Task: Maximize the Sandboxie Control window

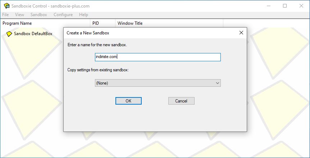Action: (x=285, y=6)
